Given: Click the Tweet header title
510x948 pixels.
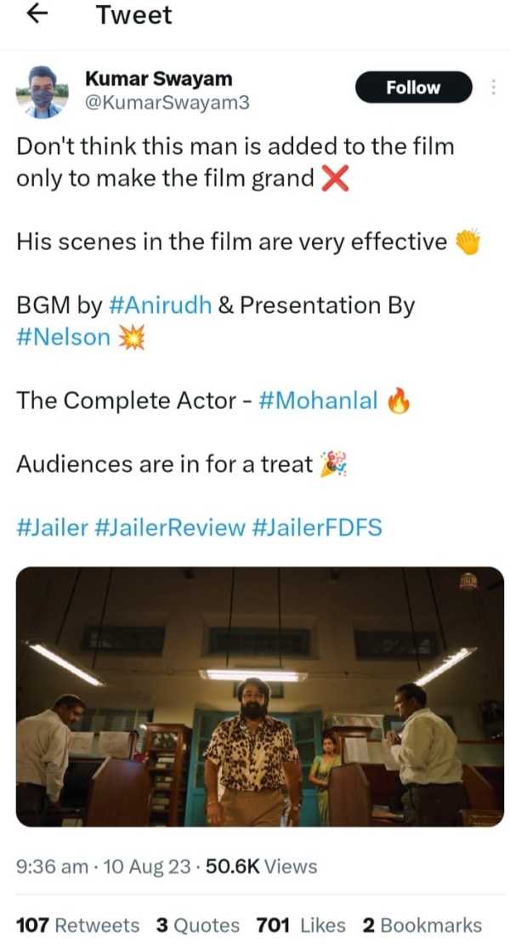Looking at the screenshot, I should 134,14.
